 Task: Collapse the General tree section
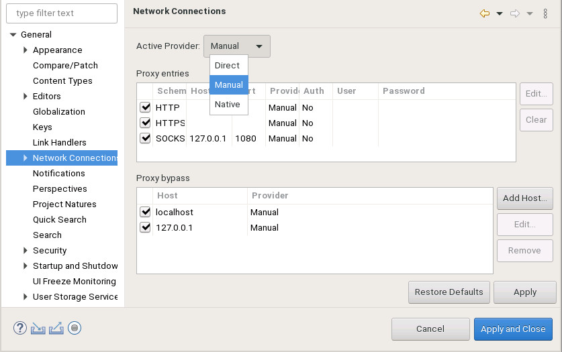(x=13, y=35)
